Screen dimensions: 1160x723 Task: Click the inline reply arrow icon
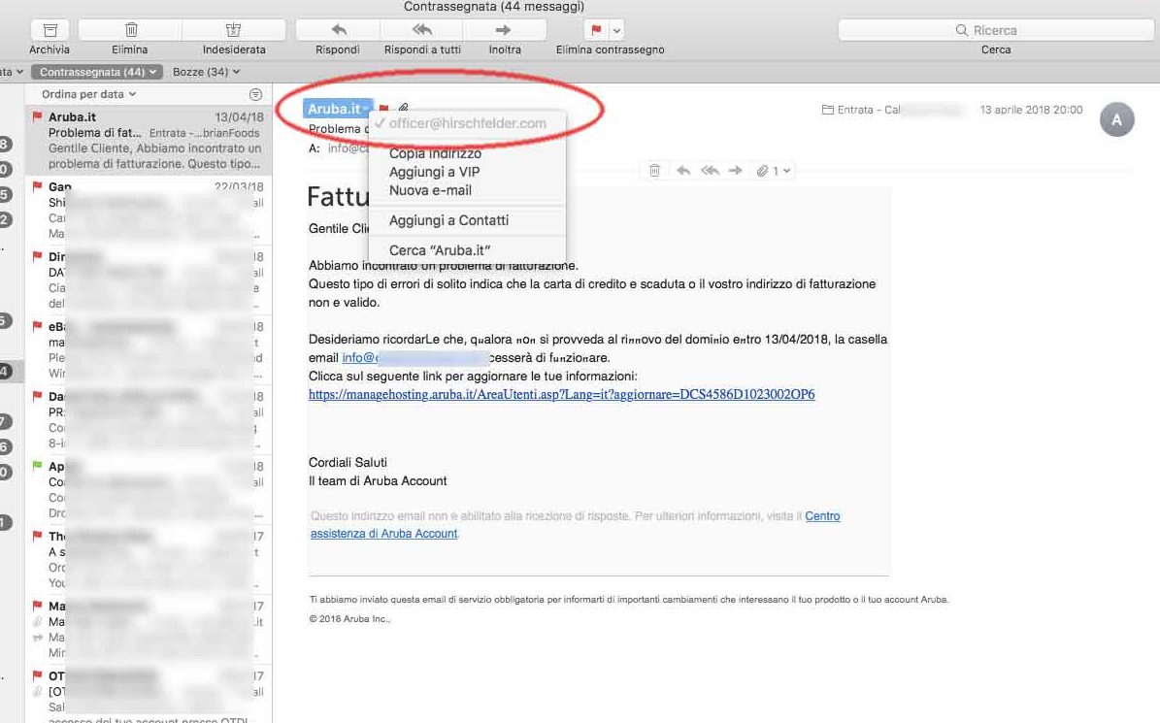click(x=682, y=171)
